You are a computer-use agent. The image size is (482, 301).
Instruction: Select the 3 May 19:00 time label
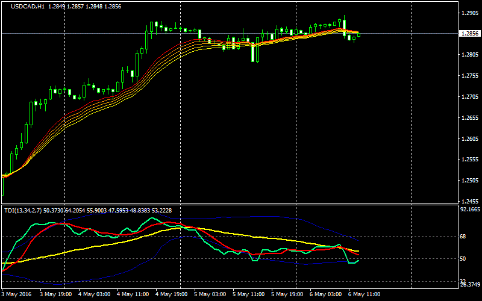tap(55, 295)
